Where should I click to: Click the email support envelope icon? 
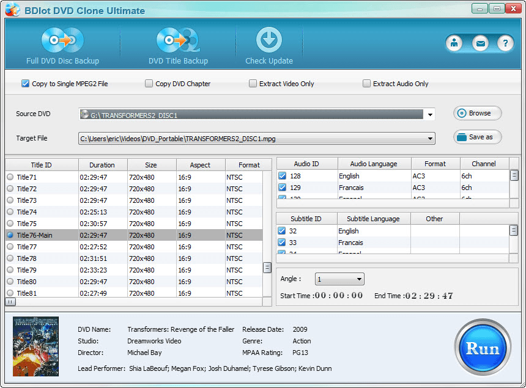[481, 43]
